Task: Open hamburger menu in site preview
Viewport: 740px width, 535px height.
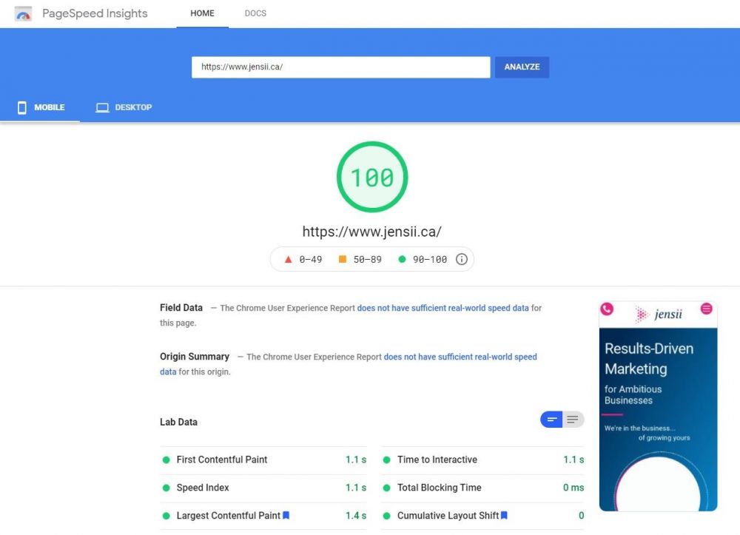Action: click(707, 309)
